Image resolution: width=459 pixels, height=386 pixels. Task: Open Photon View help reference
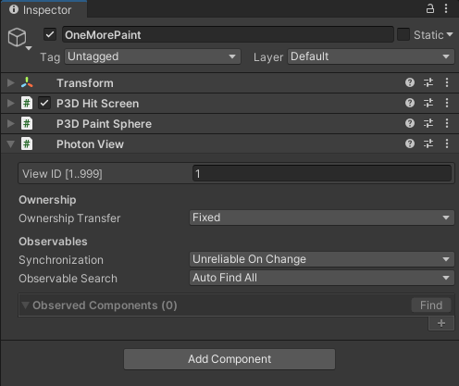point(410,143)
